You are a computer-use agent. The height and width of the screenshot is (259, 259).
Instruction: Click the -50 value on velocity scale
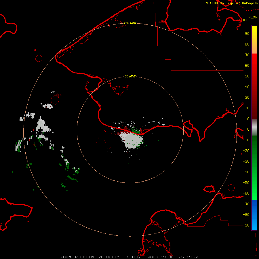coord(246,183)
